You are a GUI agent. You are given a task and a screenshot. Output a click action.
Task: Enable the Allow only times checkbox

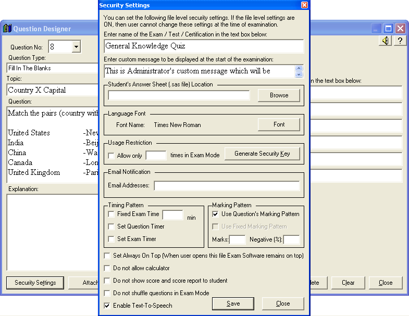coord(111,156)
